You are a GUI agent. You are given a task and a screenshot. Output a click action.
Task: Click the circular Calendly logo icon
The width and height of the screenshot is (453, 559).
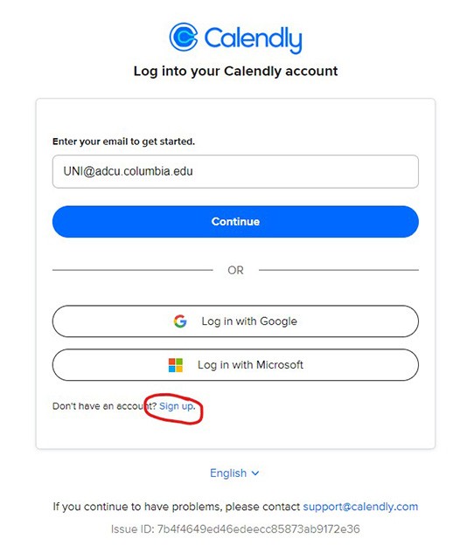point(184,37)
